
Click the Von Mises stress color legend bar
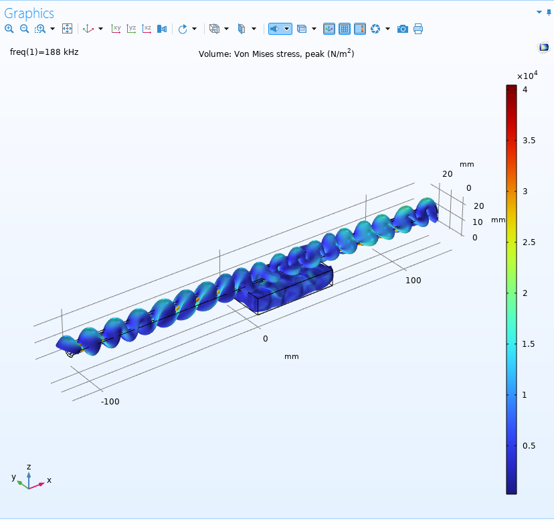tap(511, 289)
